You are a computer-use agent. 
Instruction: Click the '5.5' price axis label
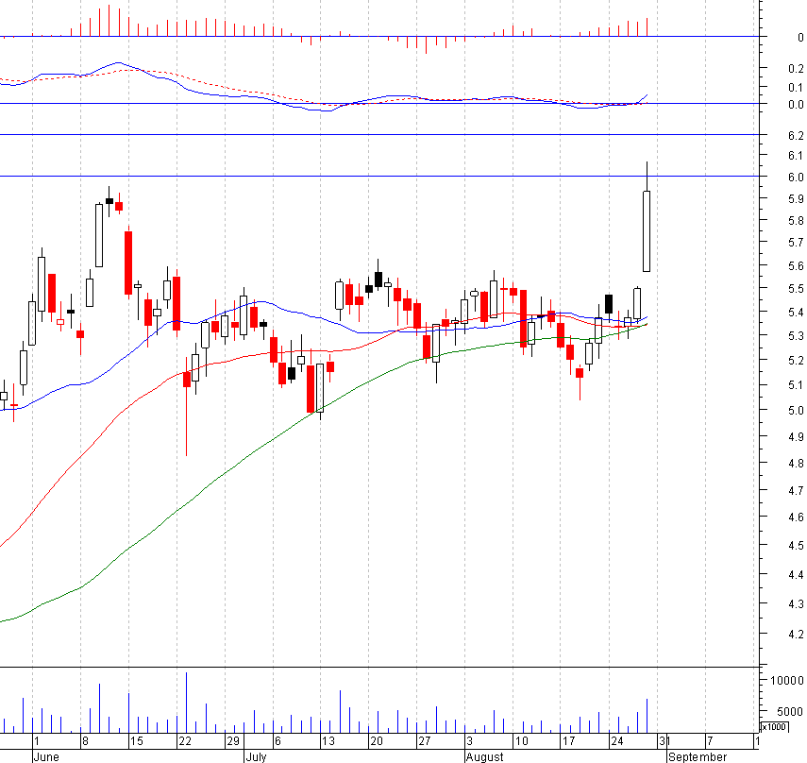coord(796,289)
